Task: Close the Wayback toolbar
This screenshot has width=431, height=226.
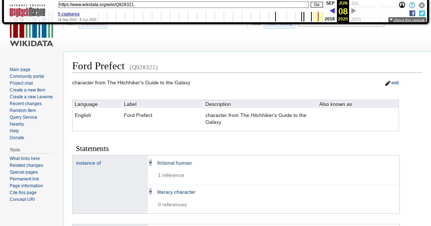Action: [422, 5]
